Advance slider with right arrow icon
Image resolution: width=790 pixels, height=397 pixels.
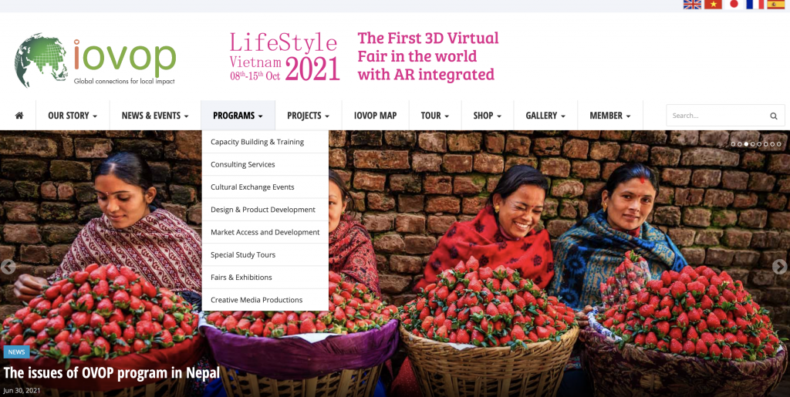tap(780, 267)
